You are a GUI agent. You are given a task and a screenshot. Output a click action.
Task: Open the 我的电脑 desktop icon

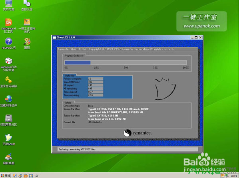(x=8, y=5)
